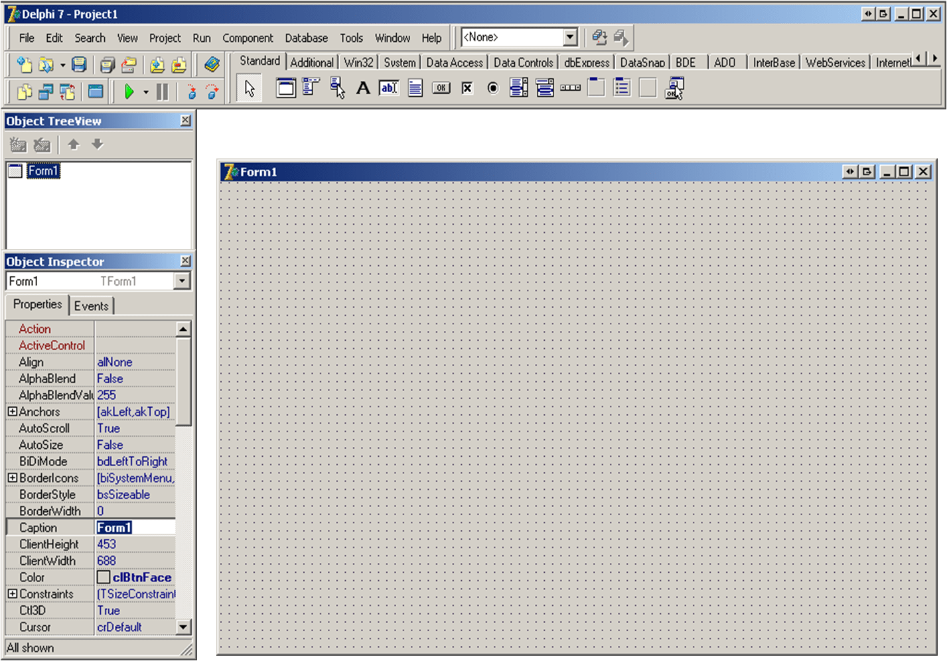The height and width of the screenshot is (661, 947).
Task: Open the Help Contents book icon
Action: coord(212,64)
